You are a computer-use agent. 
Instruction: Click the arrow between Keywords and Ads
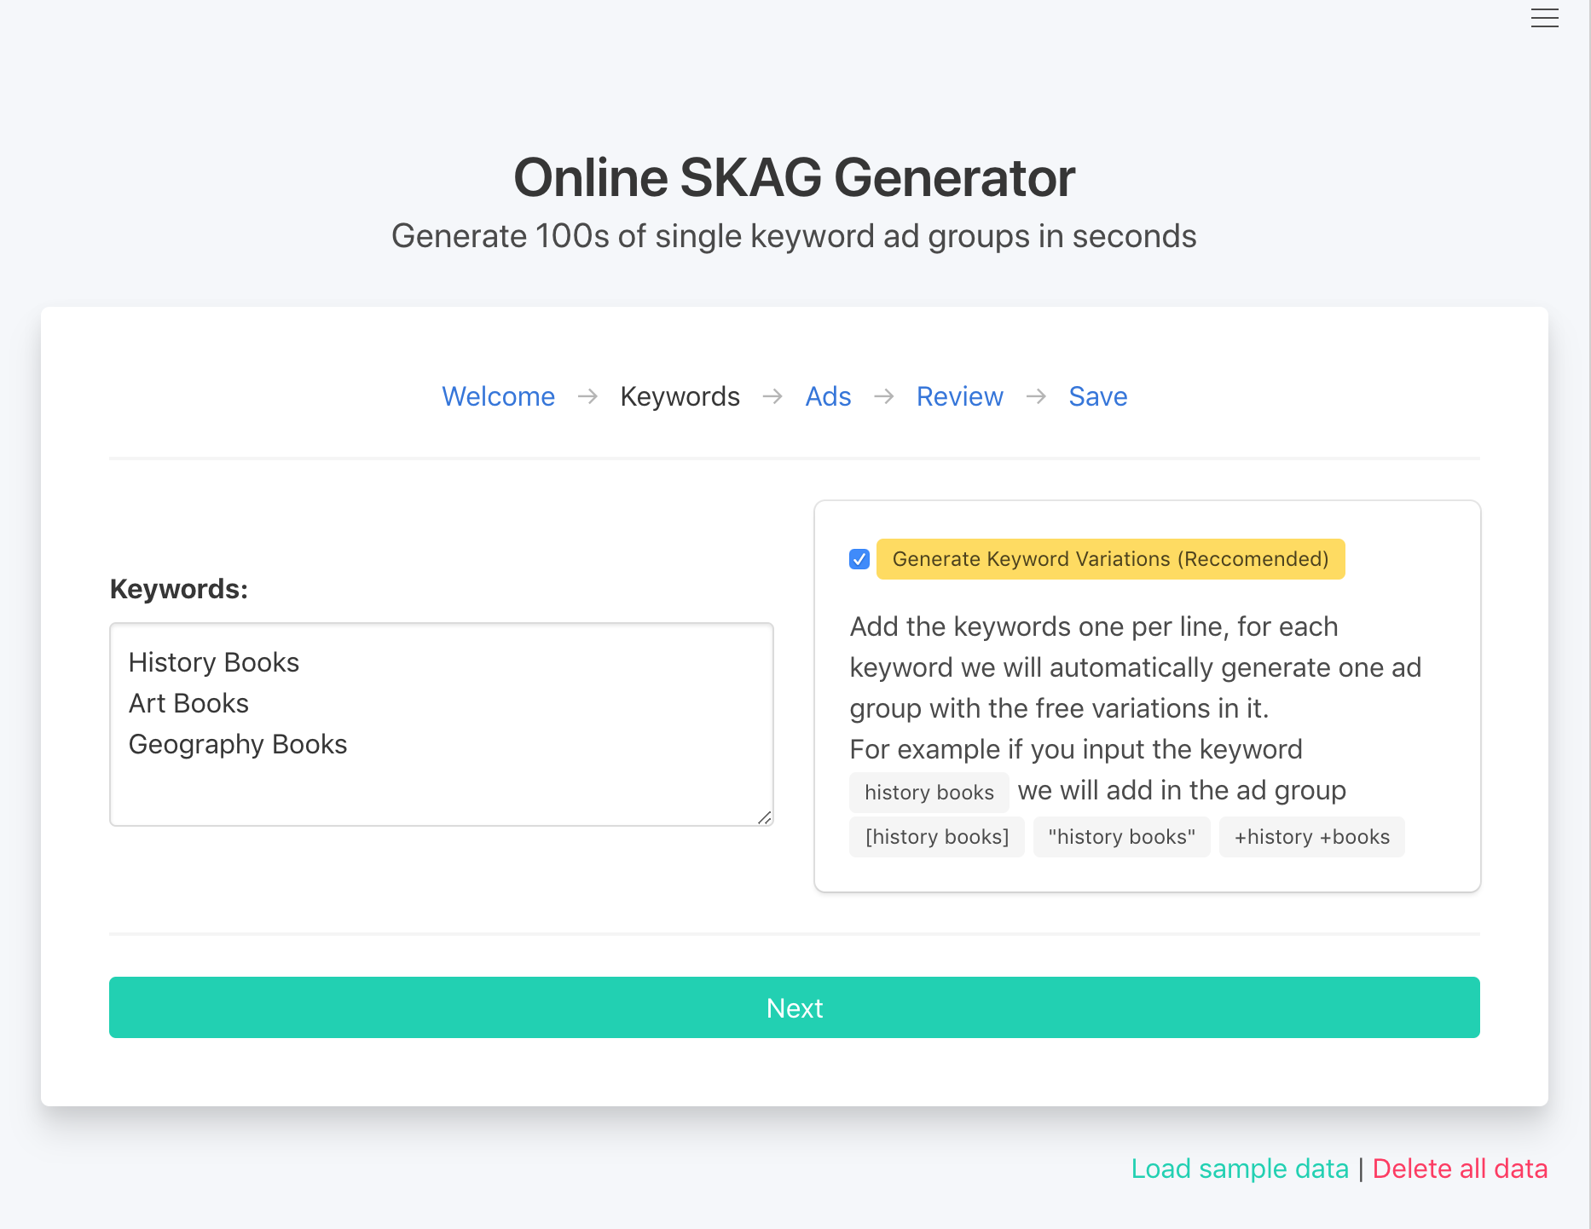tap(772, 397)
